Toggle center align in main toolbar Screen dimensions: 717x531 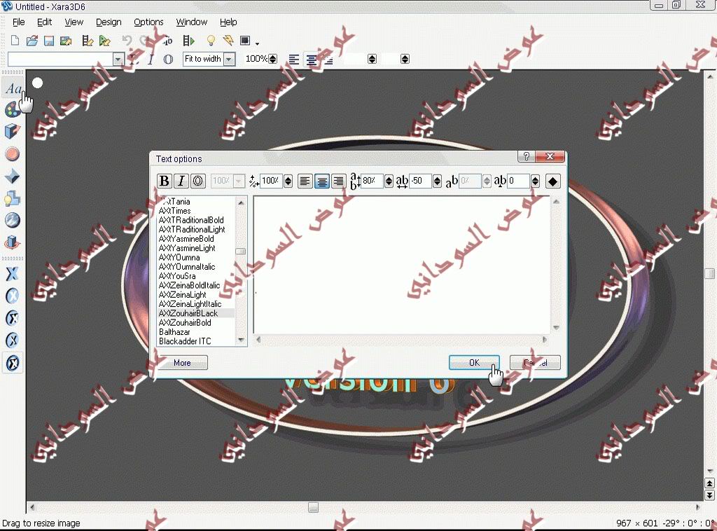[x=312, y=60]
